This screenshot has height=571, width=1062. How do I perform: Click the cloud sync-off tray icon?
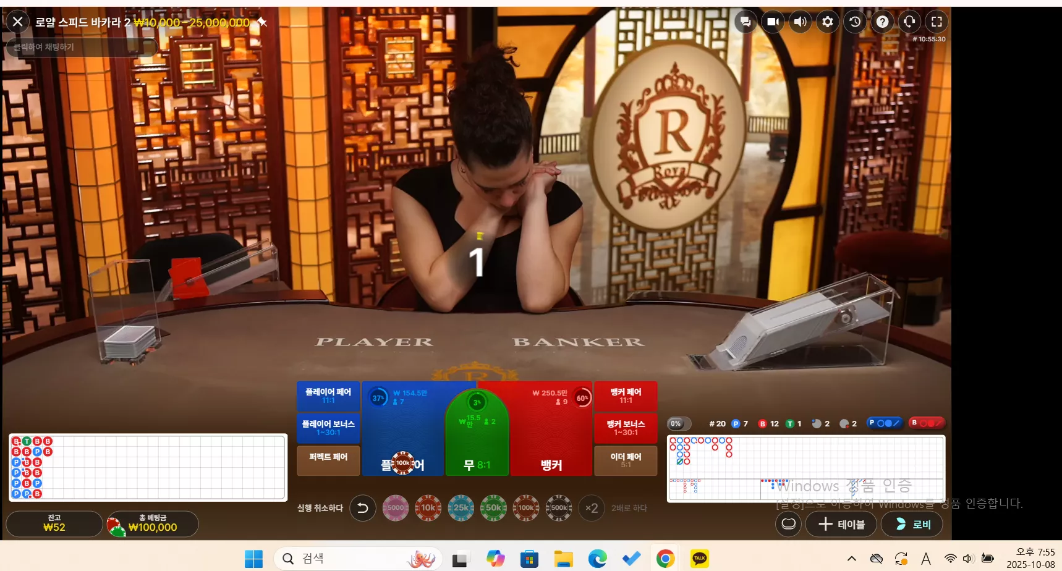pos(877,559)
